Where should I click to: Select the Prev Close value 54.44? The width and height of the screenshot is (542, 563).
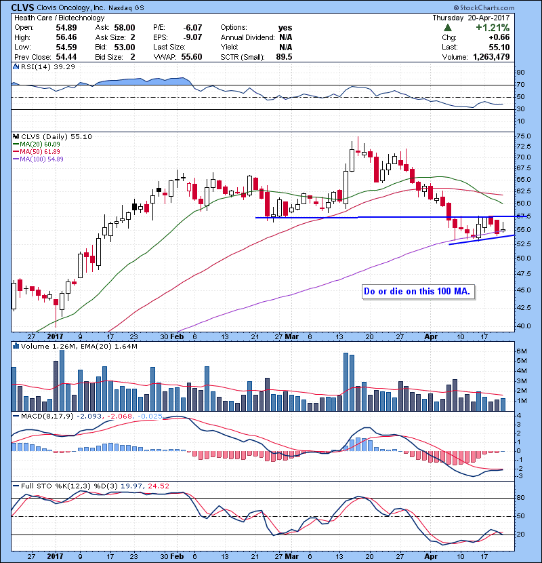[66, 57]
